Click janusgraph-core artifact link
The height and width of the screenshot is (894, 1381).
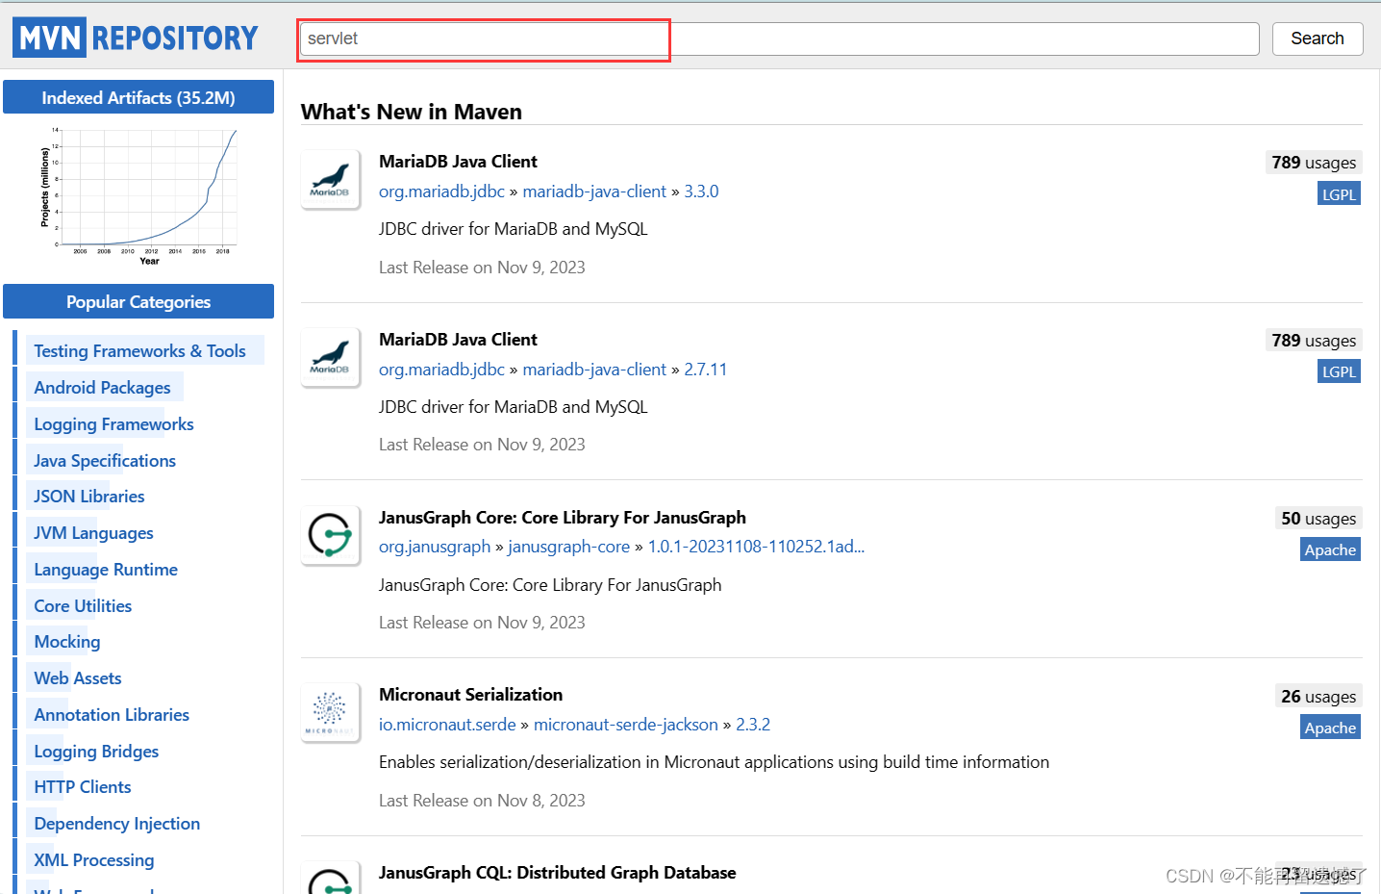568,547
